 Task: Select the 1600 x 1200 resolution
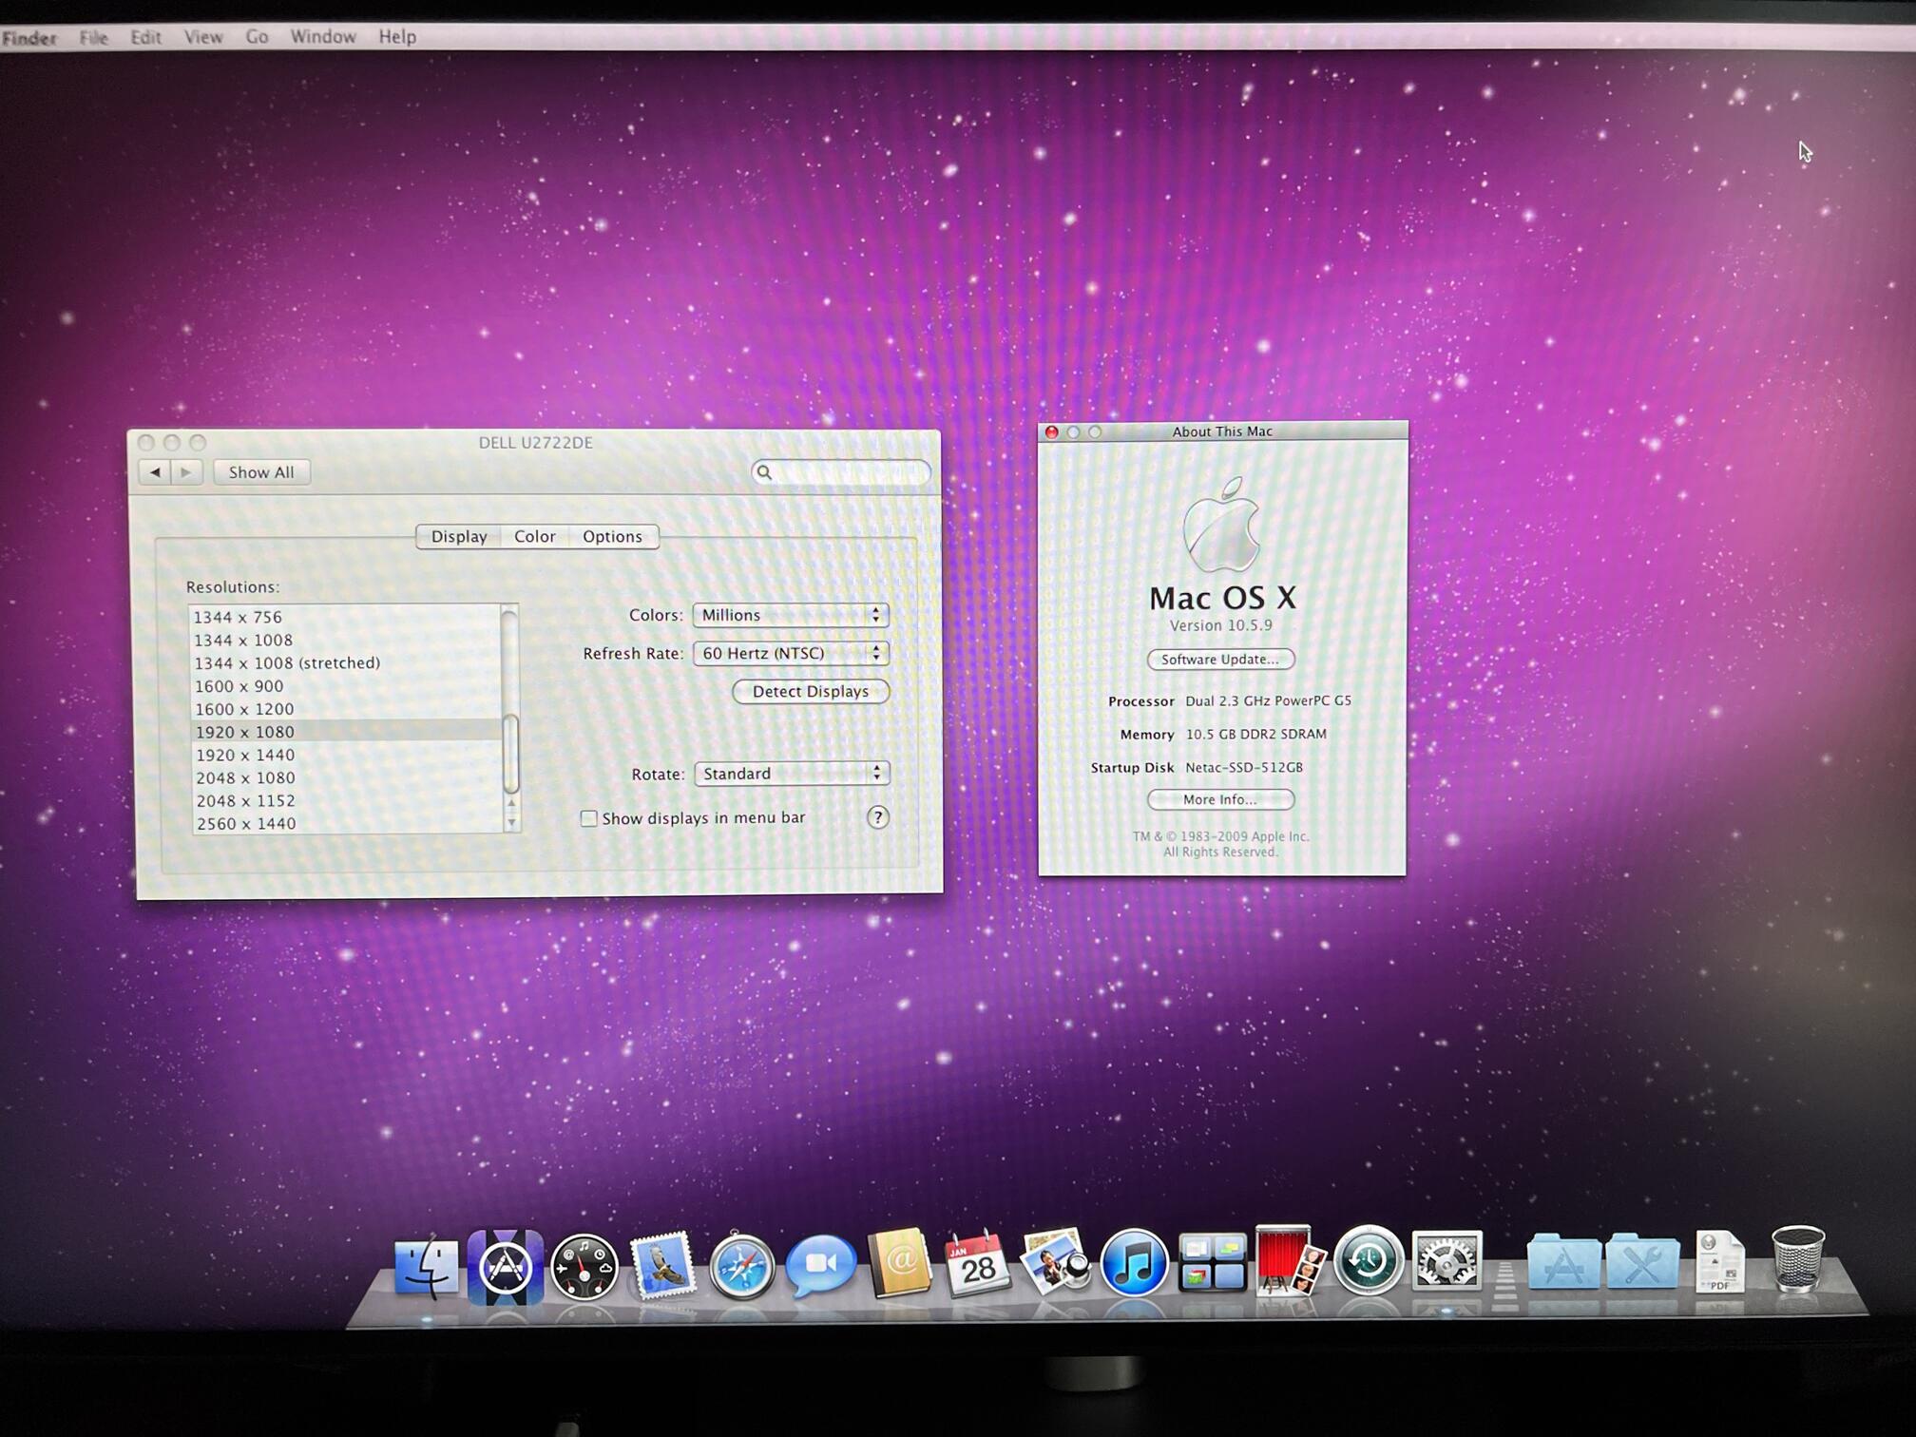(x=345, y=708)
